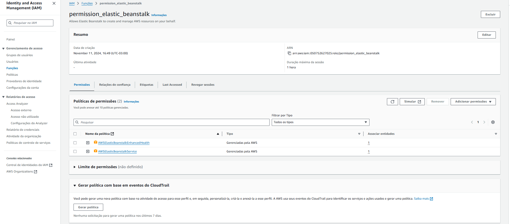
Task: Open the Etiquetas tab
Action: pos(146,85)
